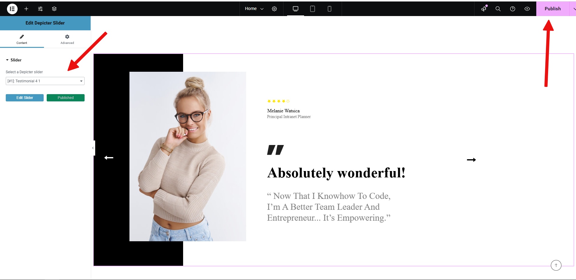
Task: Go to previous slide arrow
Action: coord(109,158)
